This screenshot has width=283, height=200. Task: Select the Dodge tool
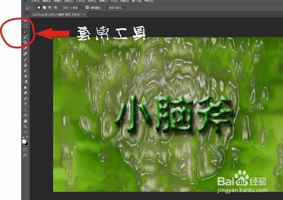pyautogui.click(x=26, y=93)
